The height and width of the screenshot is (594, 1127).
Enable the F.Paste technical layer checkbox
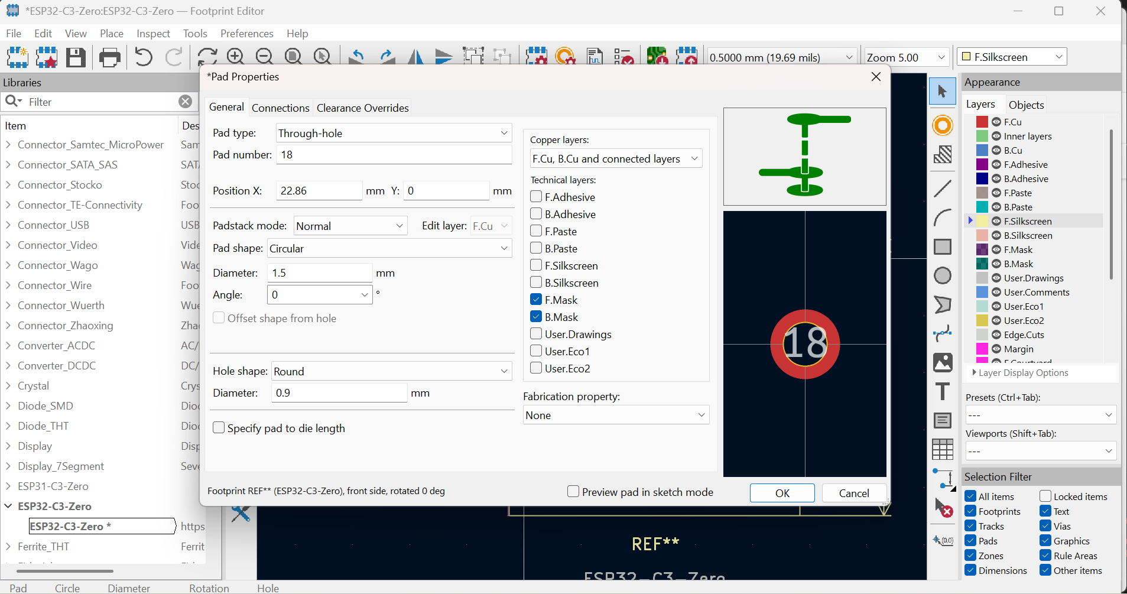click(x=536, y=231)
